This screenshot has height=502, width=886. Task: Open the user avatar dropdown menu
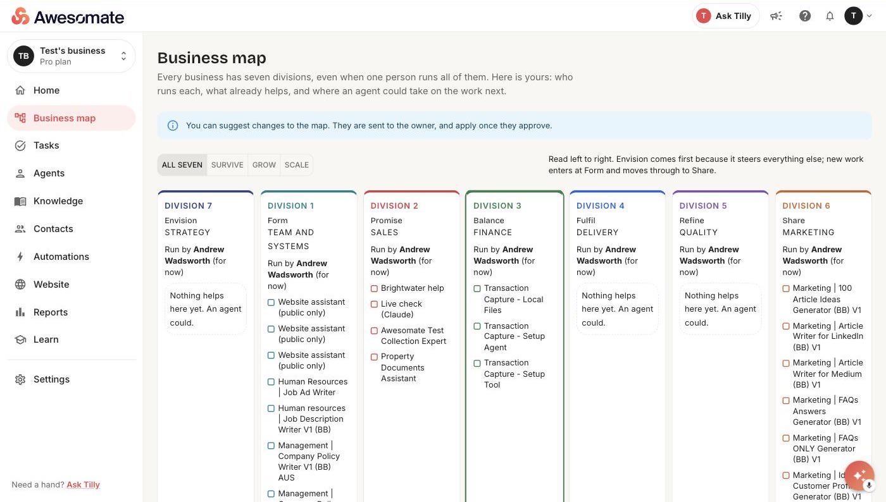858,16
